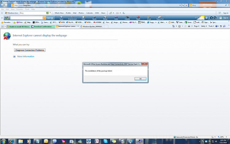Click the Favorites button with star
The height and width of the screenshot is (144, 230).
tap(6, 22)
